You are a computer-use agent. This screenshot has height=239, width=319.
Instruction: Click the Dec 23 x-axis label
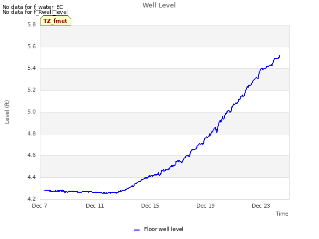[x=261, y=206]
